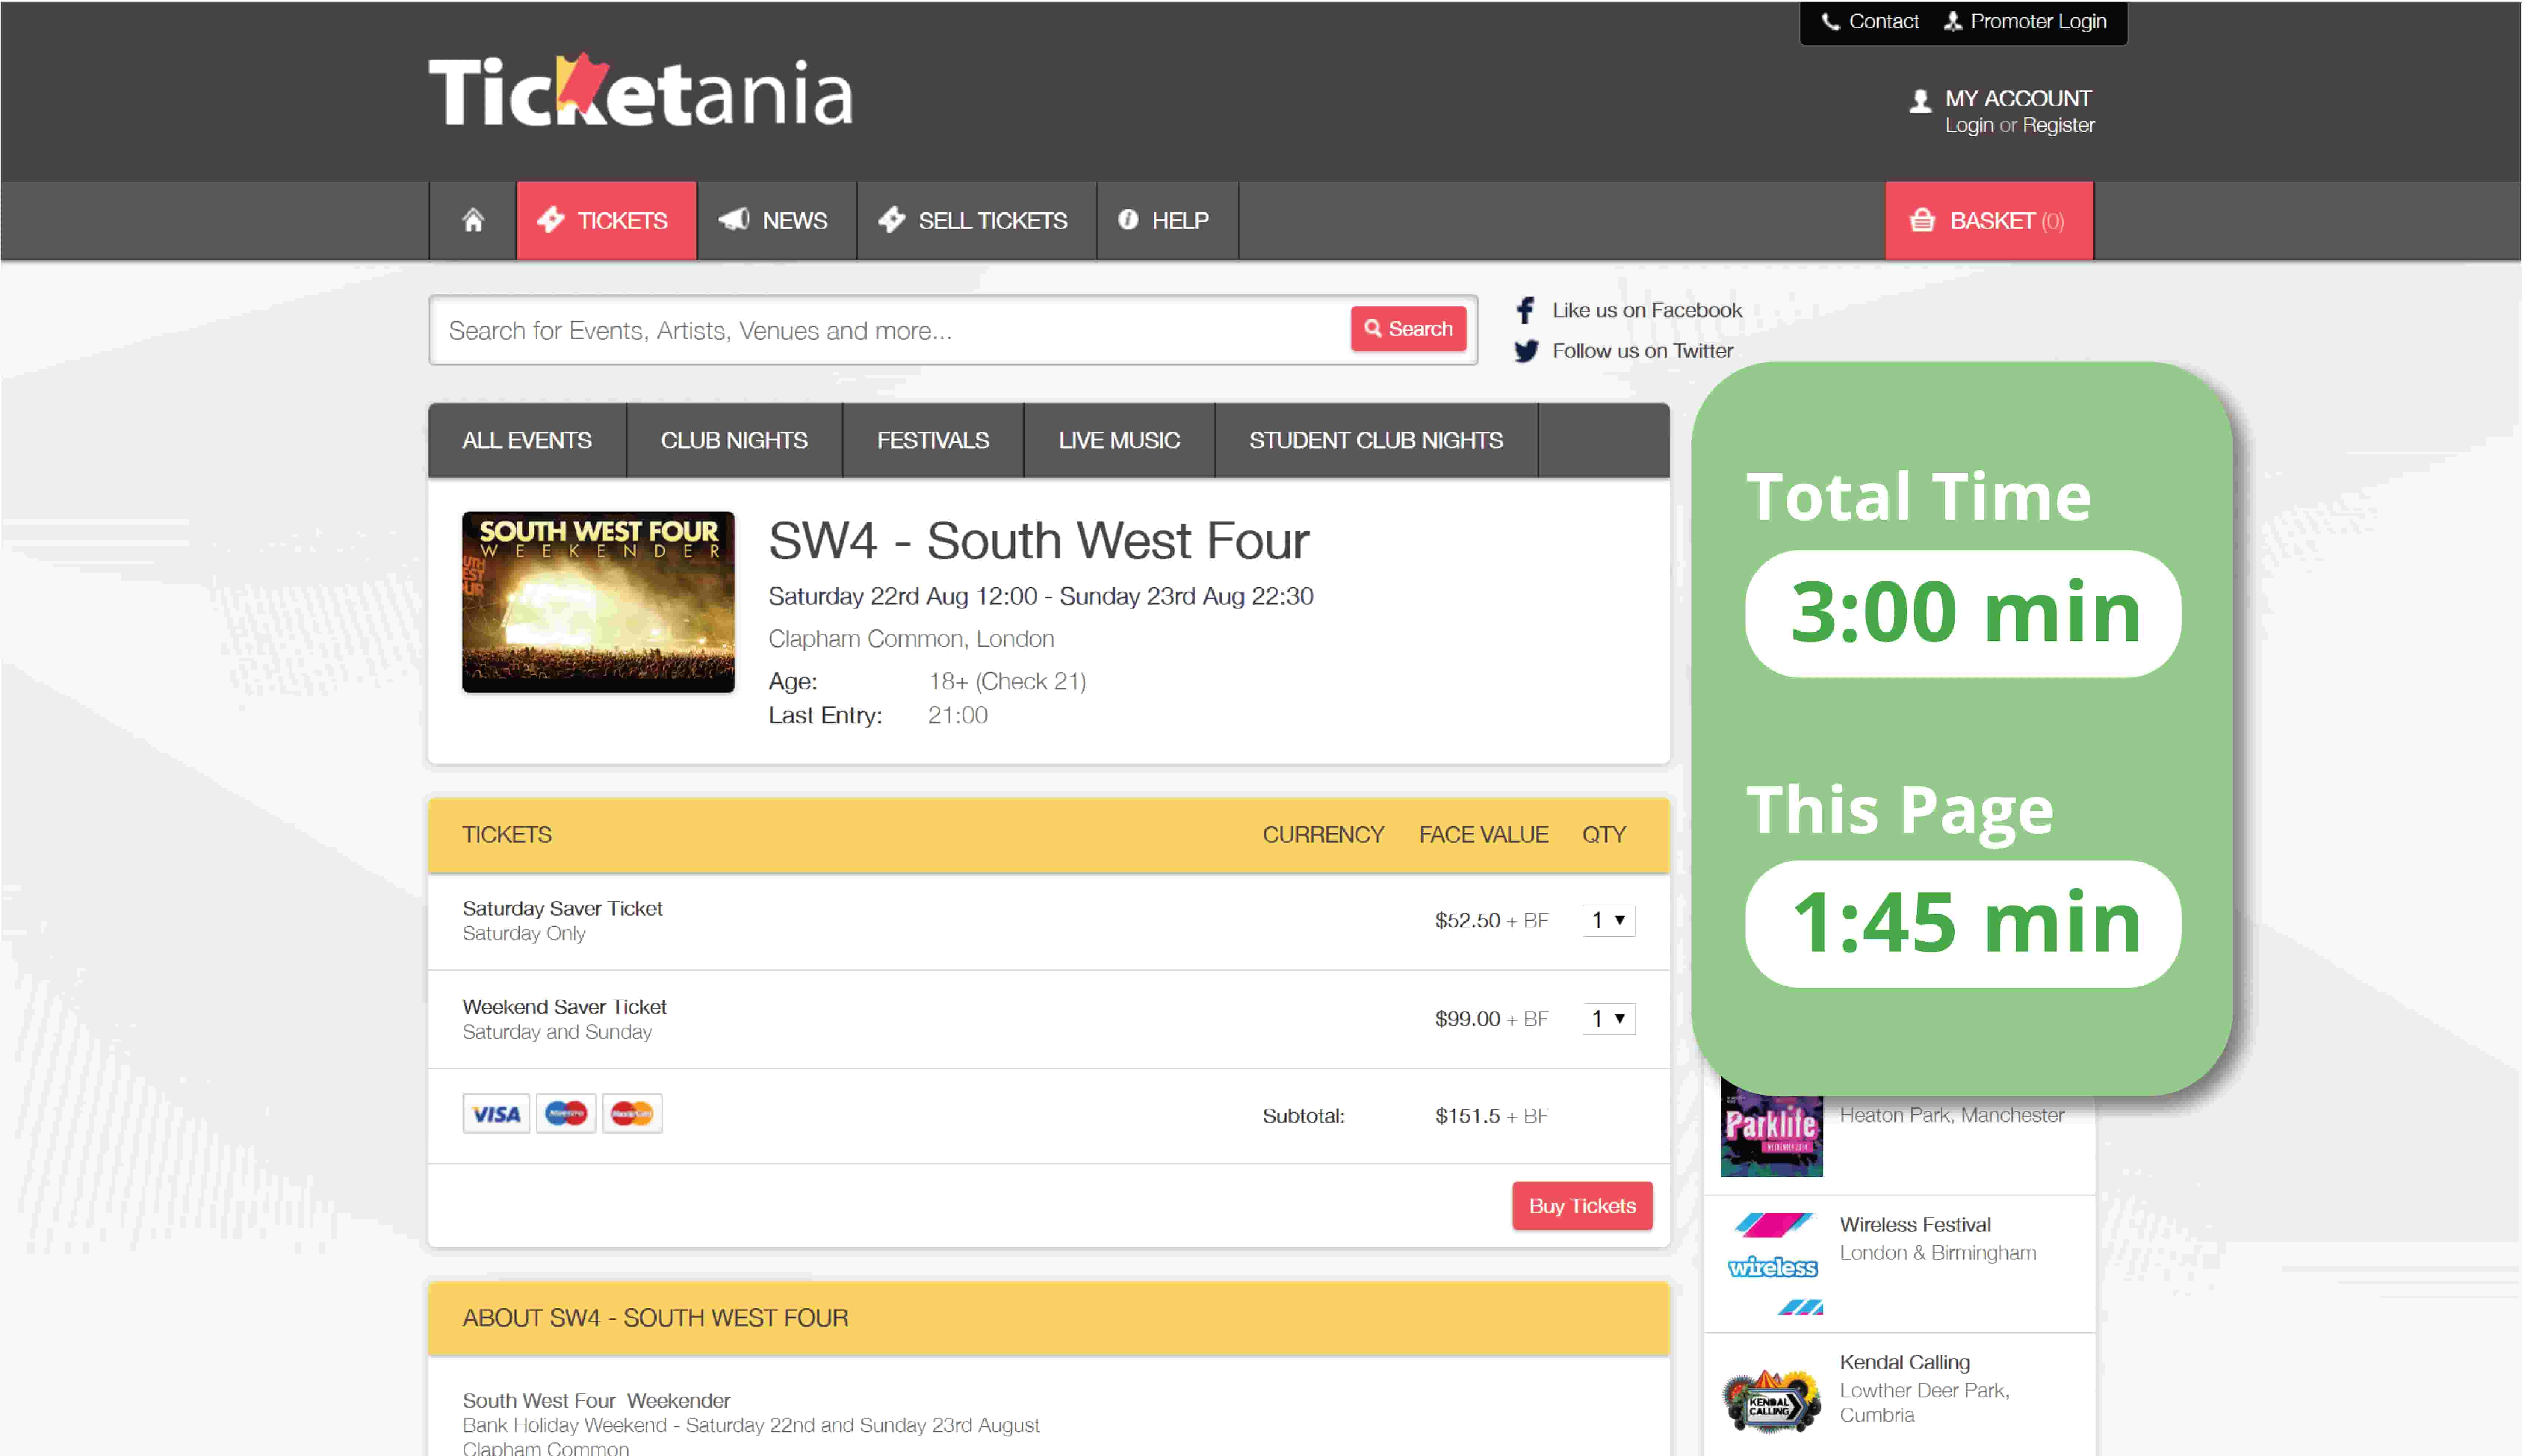The width and height of the screenshot is (2523, 1456).
Task: Click the Maestro card icon
Action: point(566,1114)
